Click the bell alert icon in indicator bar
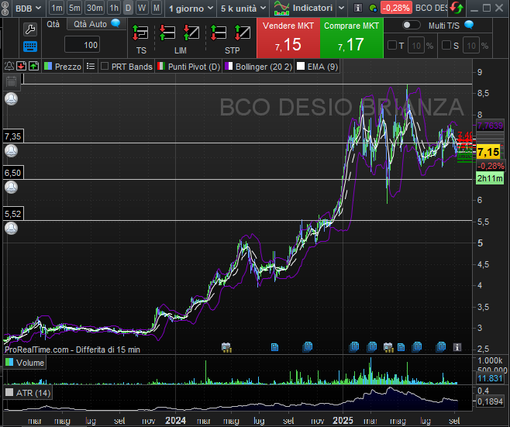This screenshot has width=510, height=427. pos(9,67)
